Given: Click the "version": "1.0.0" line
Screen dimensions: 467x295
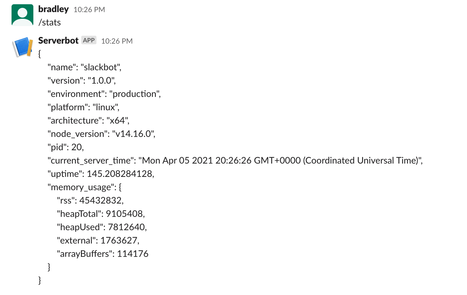Looking at the screenshot, I should 82,81.
